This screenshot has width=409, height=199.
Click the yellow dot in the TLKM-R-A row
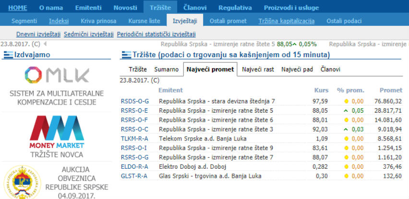[x=346, y=139]
